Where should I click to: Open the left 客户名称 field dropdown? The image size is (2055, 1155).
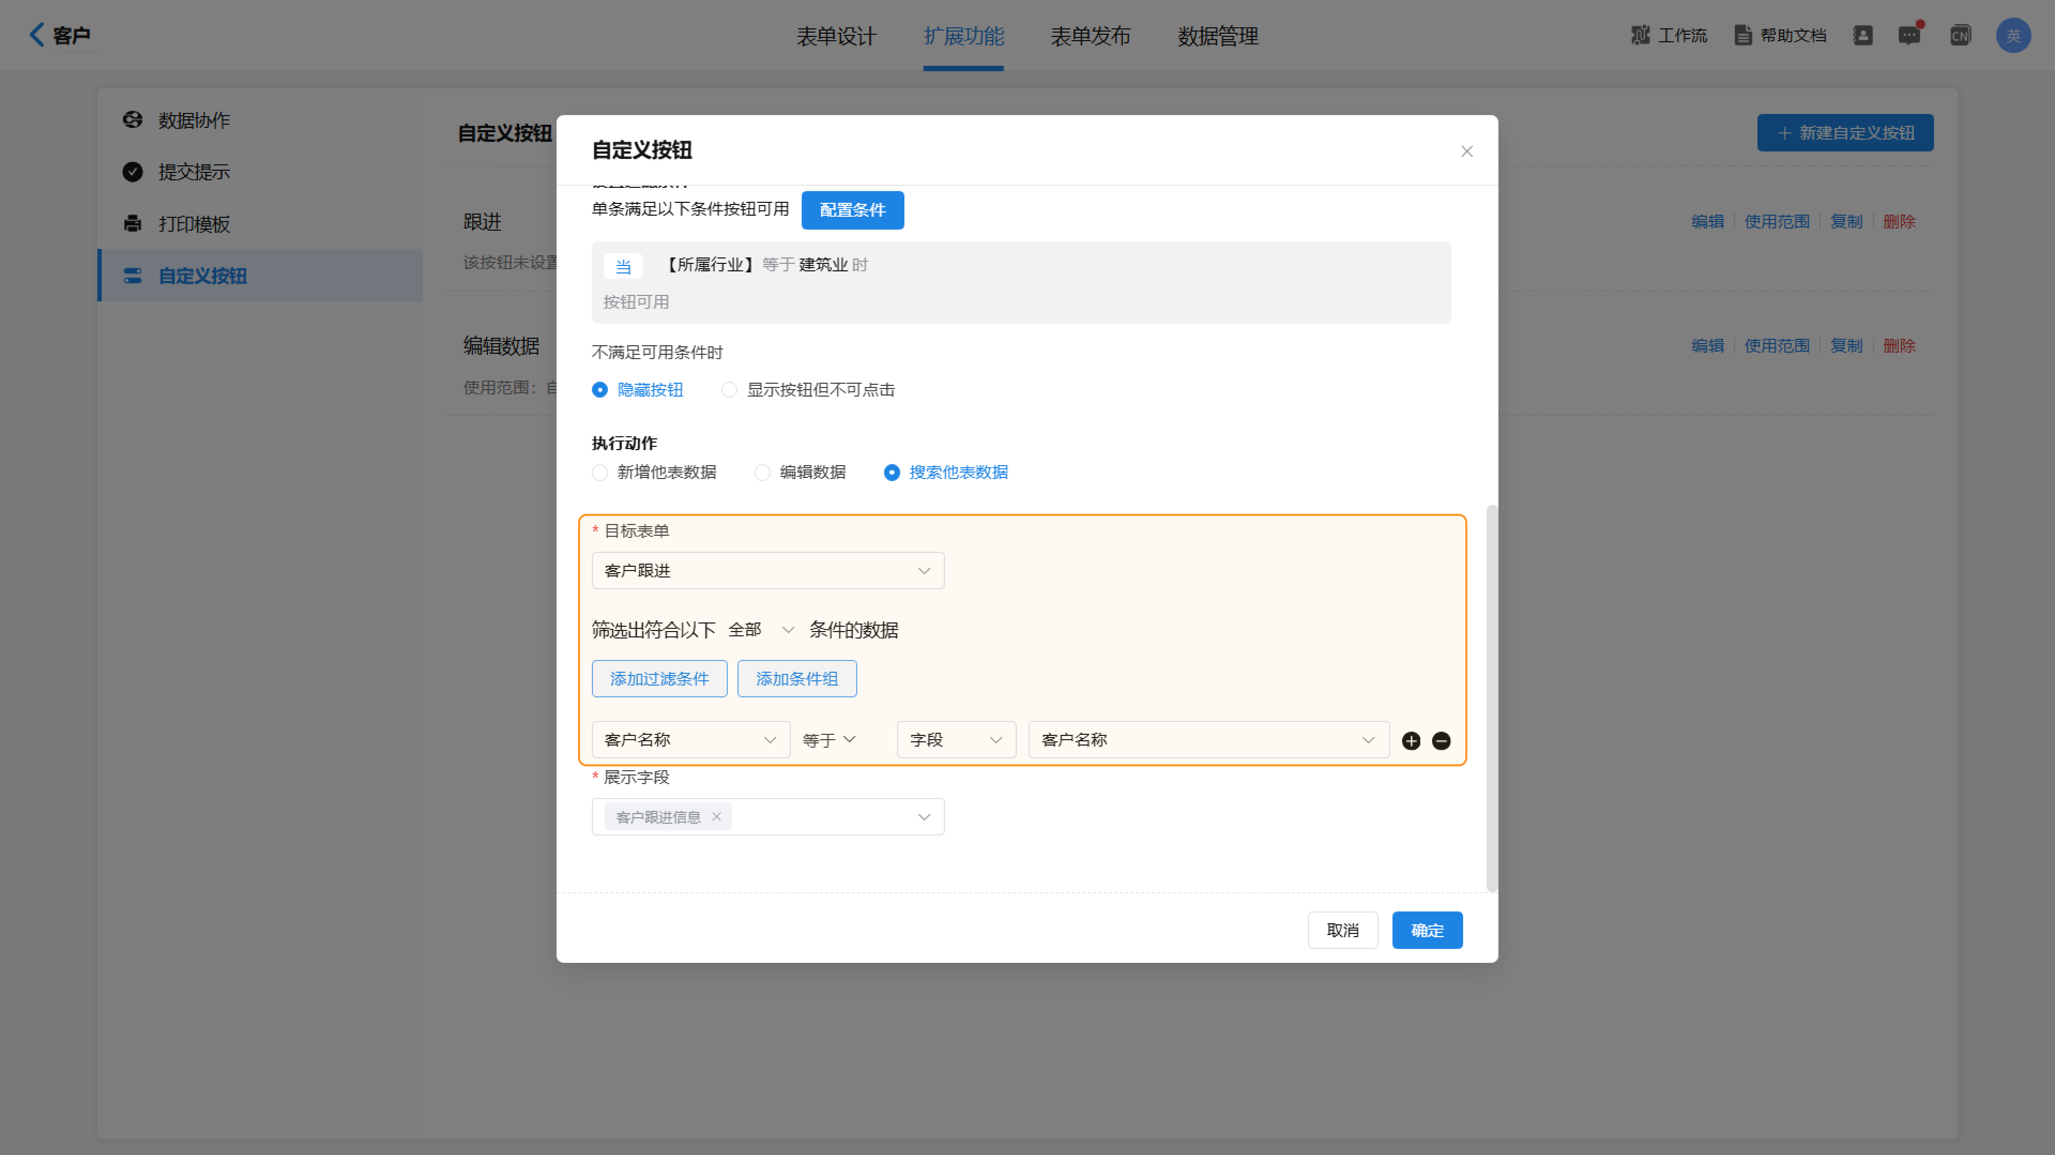691,740
